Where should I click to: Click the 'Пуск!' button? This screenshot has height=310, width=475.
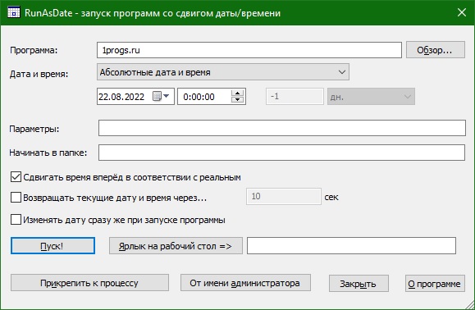[53, 245]
